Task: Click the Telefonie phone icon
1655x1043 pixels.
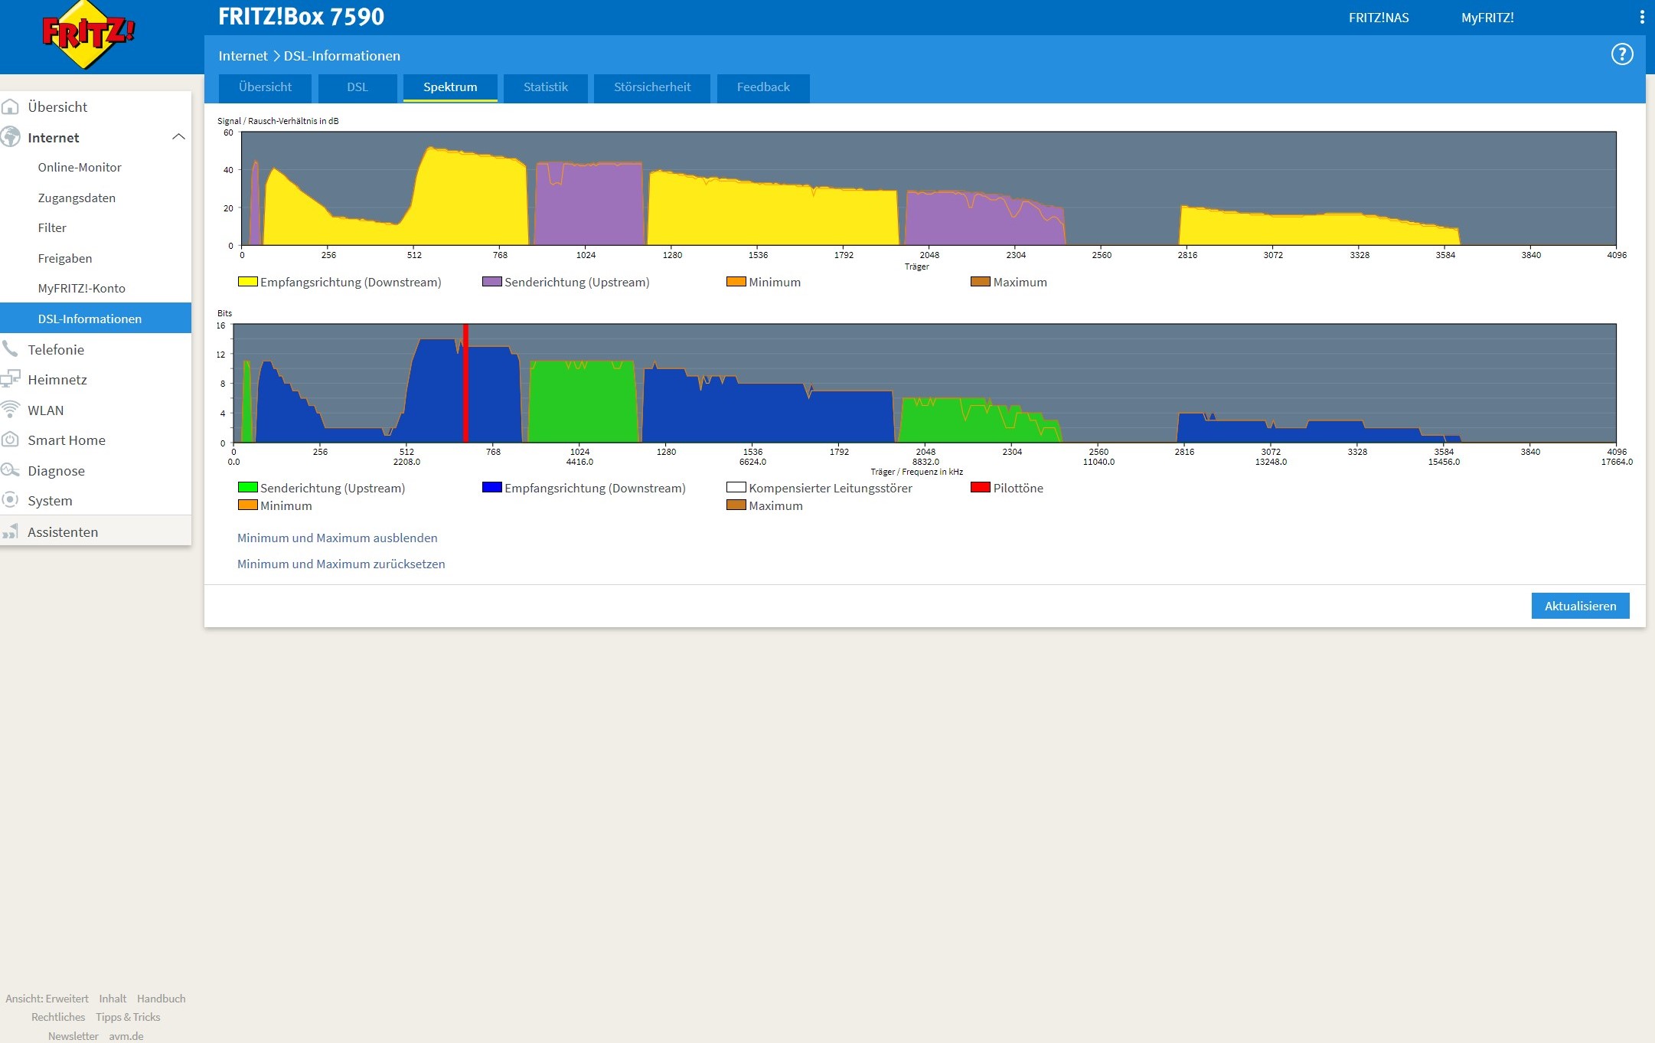Action: (x=10, y=349)
